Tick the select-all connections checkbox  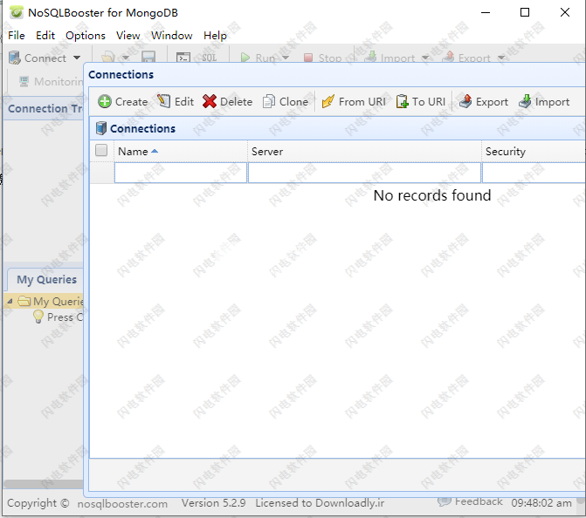pyautogui.click(x=101, y=150)
